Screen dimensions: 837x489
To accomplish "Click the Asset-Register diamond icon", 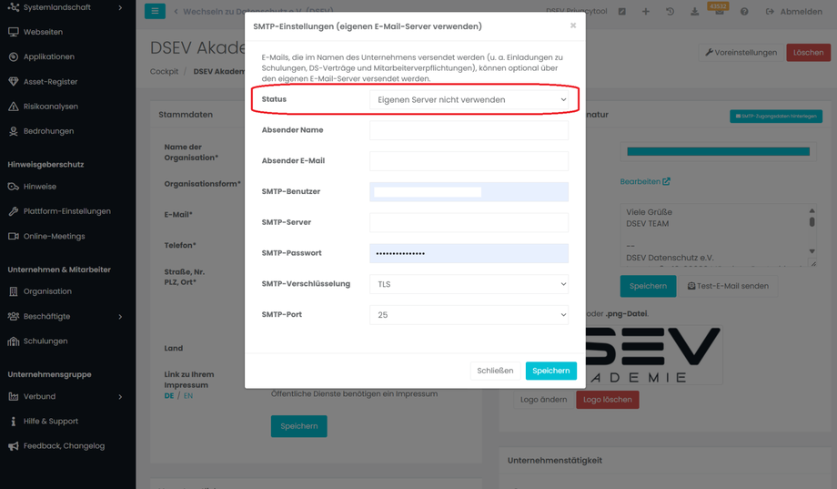I will [14, 82].
